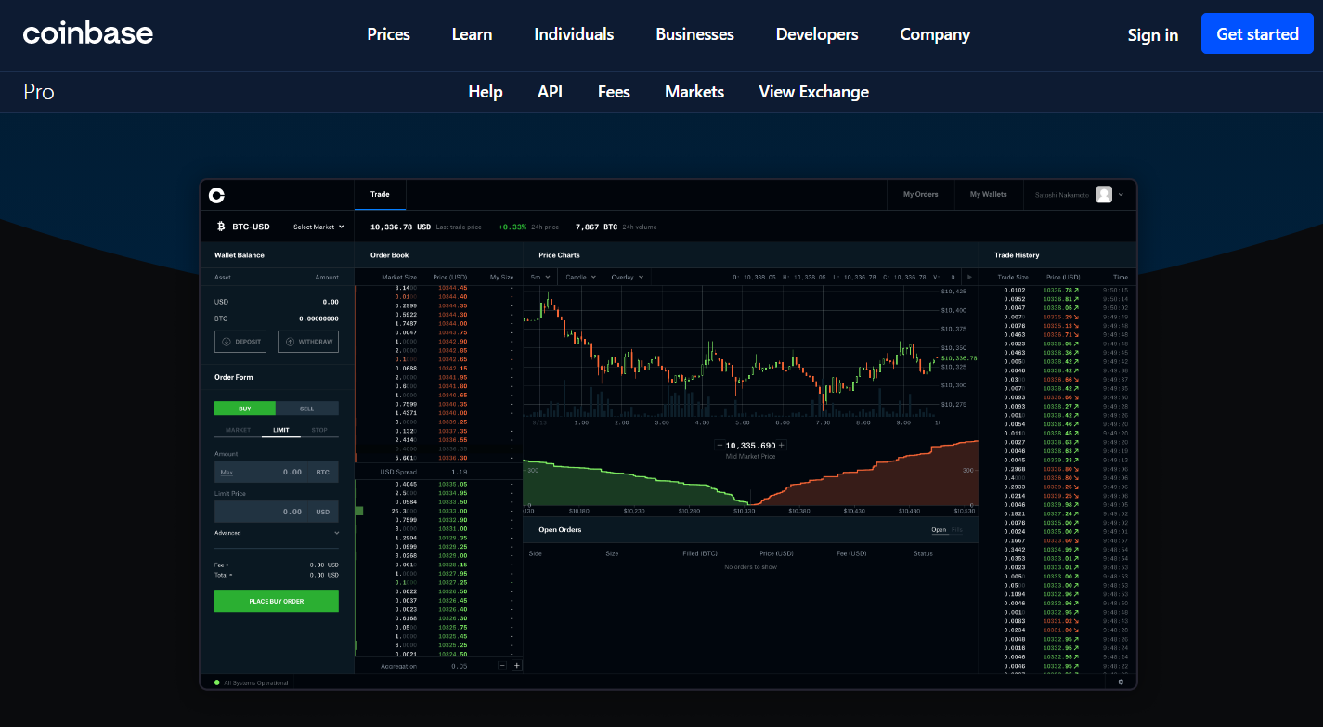Image resolution: width=1323 pixels, height=727 pixels.
Task: Switch the order form to SELL
Action: [307, 409]
